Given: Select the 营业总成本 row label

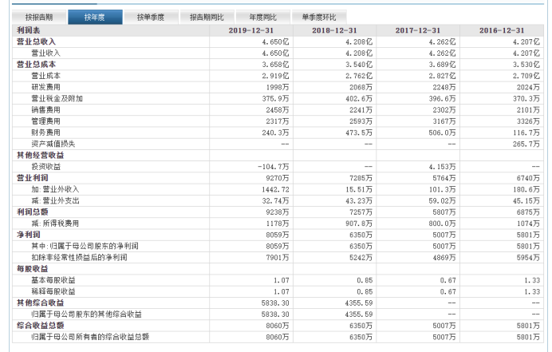Looking at the screenshot, I should coord(36,65).
